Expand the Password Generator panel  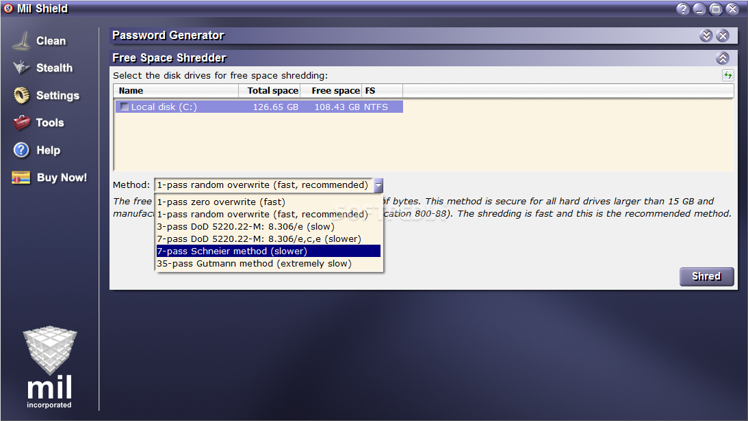(706, 36)
